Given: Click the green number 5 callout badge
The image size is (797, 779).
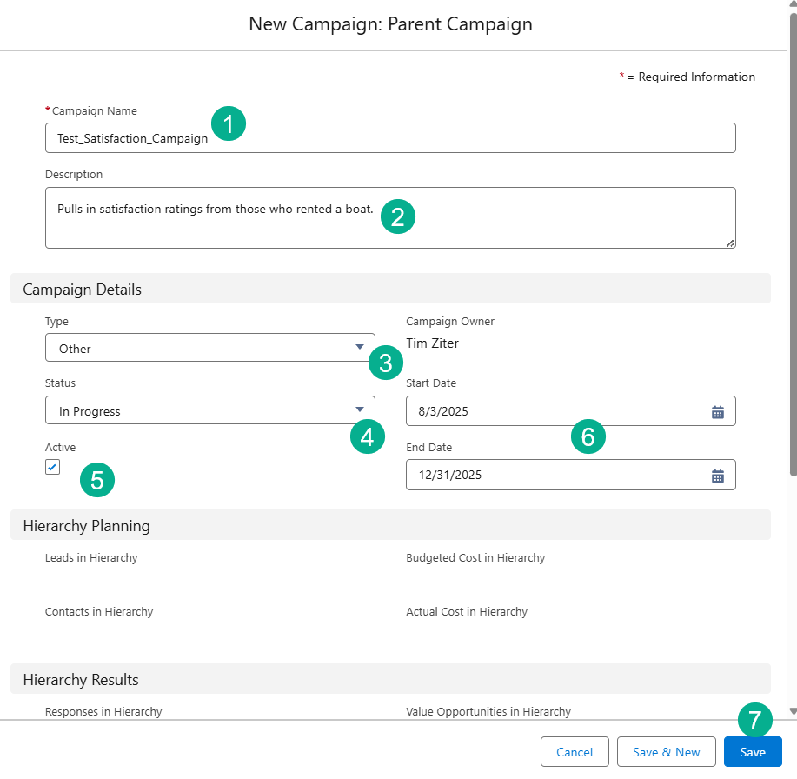Looking at the screenshot, I should click(97, 480).
